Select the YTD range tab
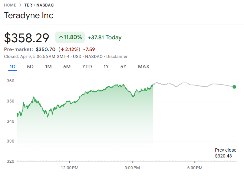244x177 pixels. (x=87, y=67)
